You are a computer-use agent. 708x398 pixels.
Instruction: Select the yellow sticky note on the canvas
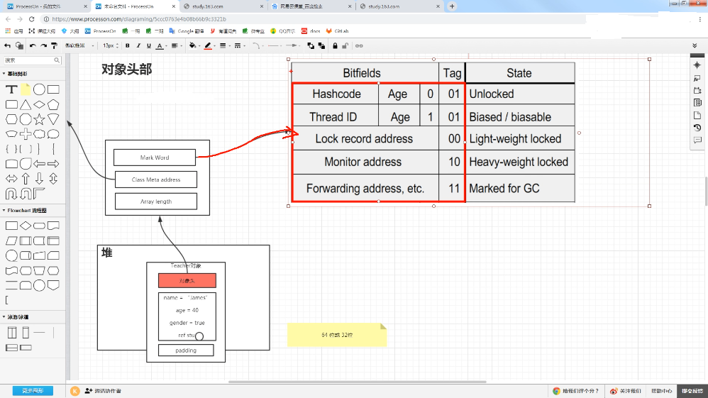[x=337, y=335]
